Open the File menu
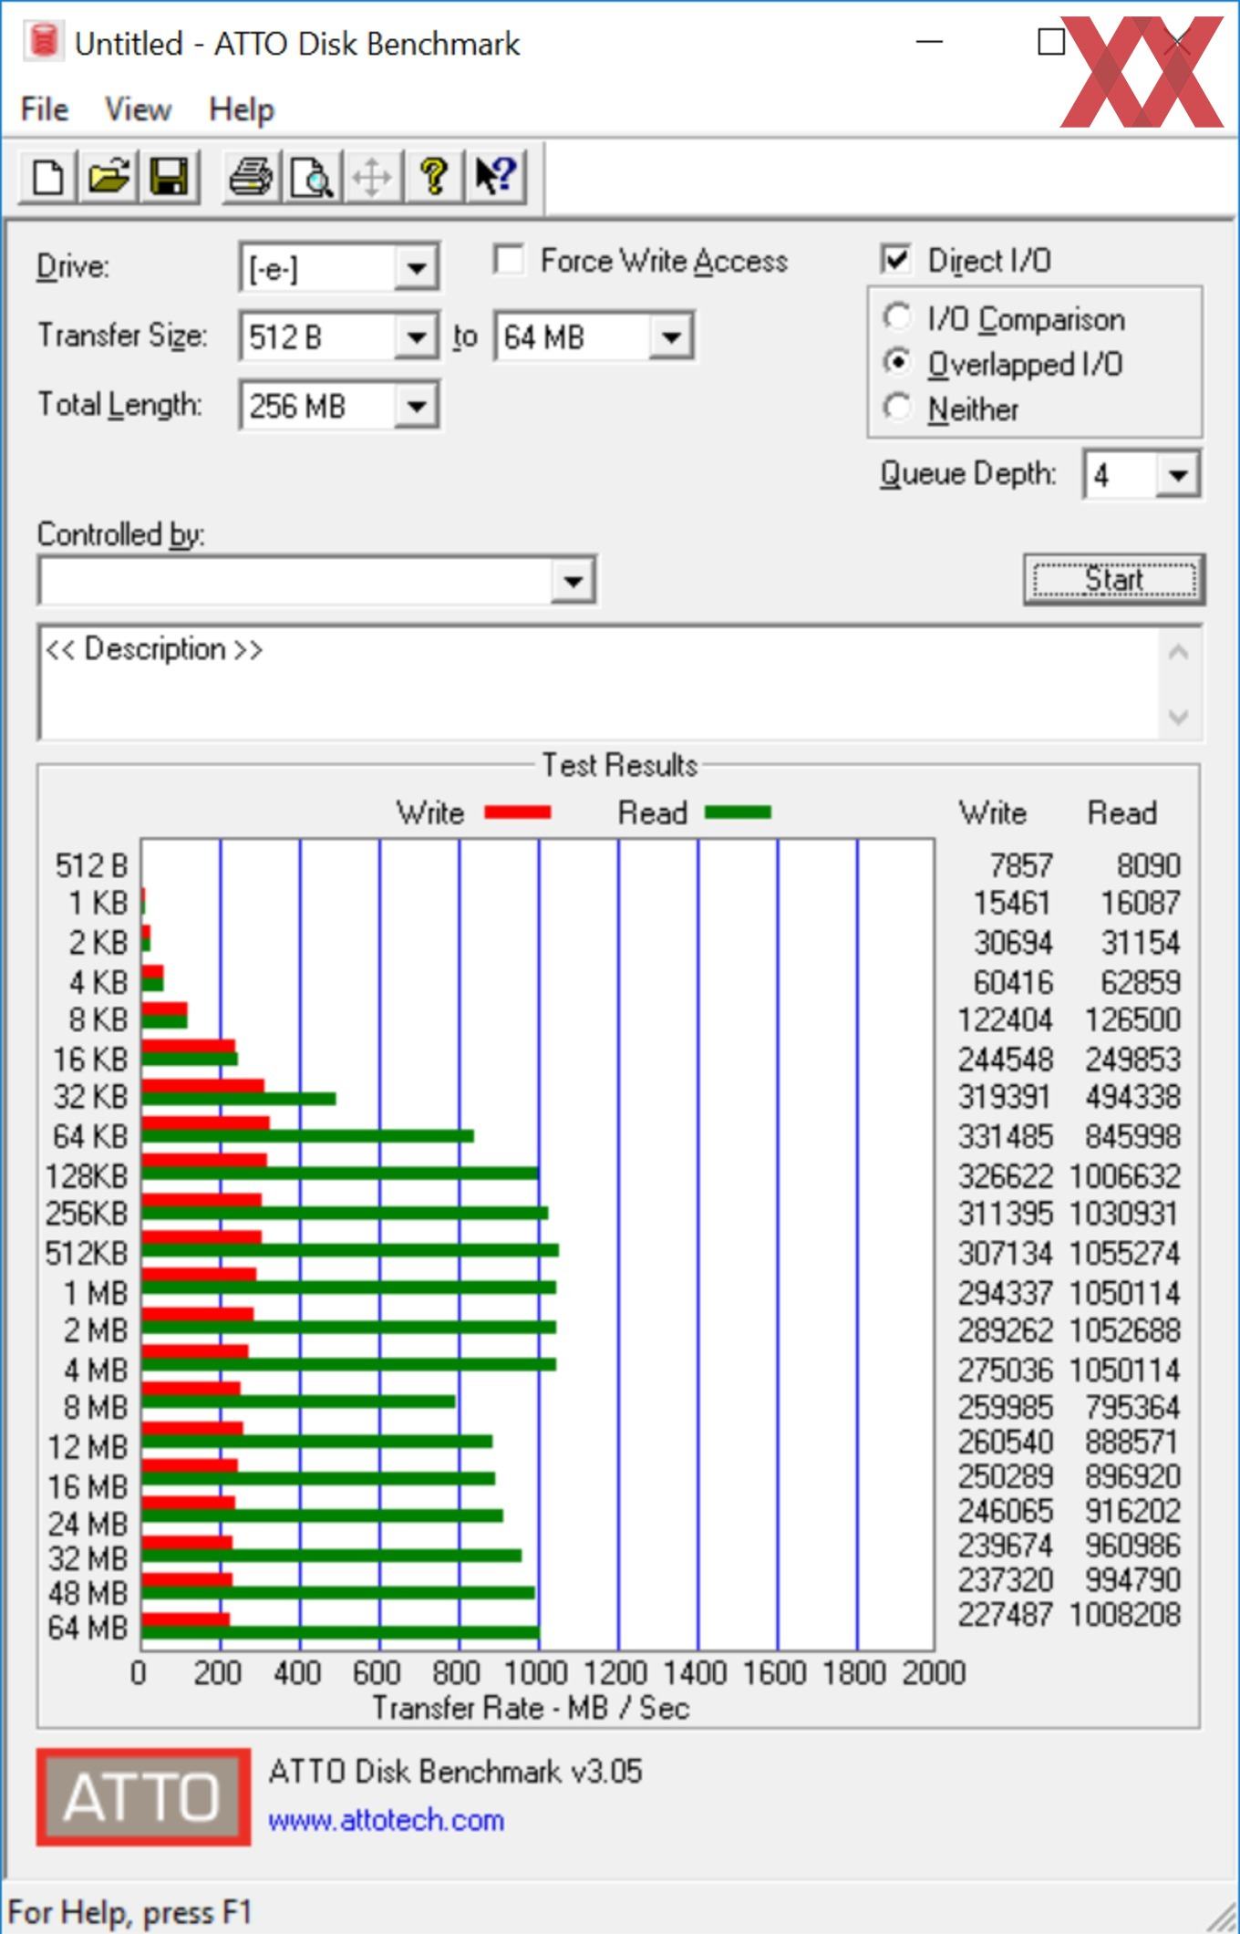The image size is (1240, 1934). click(x=45, y=109)
